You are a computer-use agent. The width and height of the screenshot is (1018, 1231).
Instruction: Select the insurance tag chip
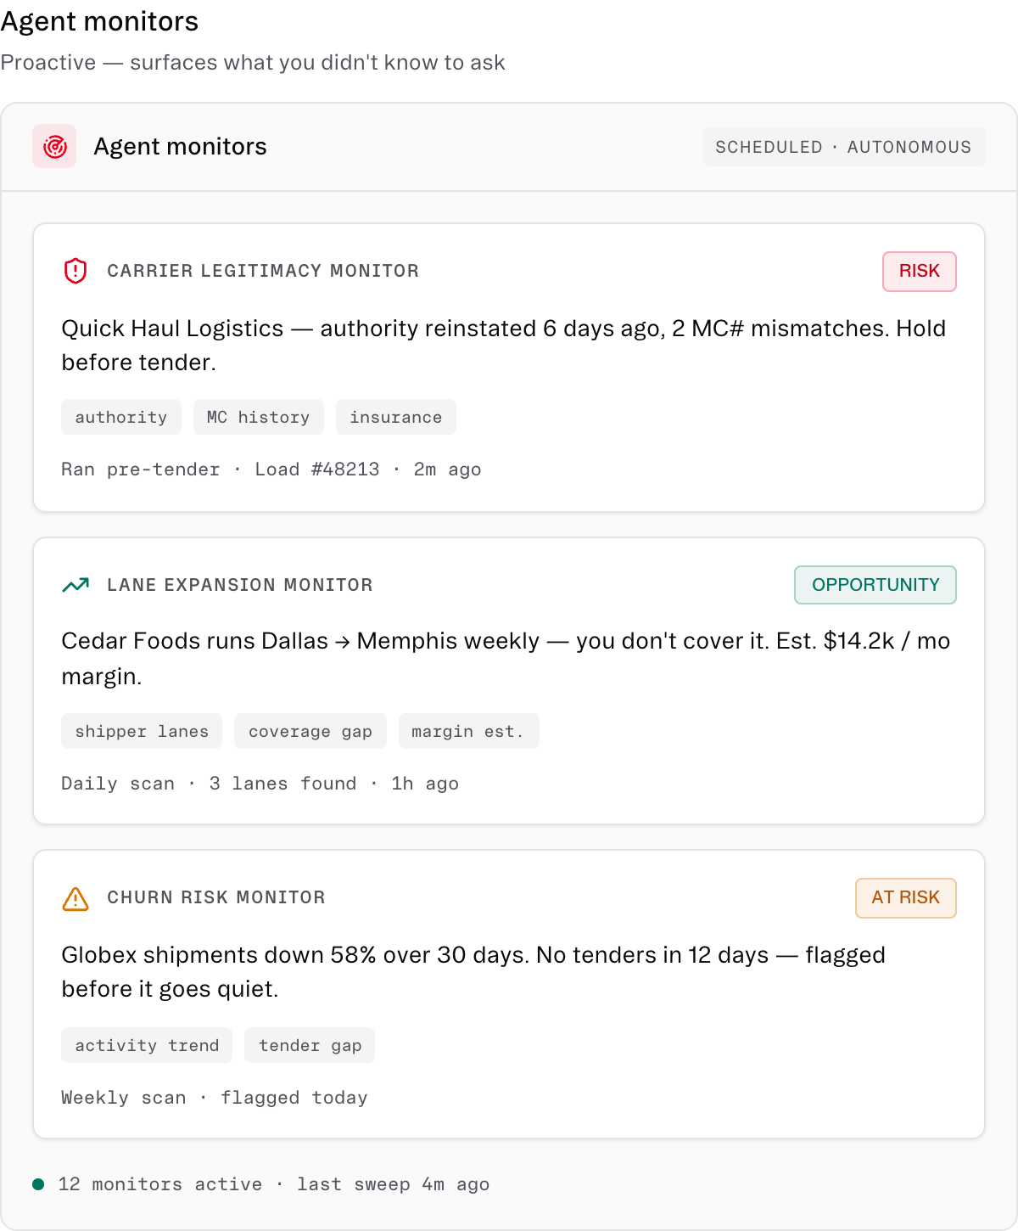[396, 417]
